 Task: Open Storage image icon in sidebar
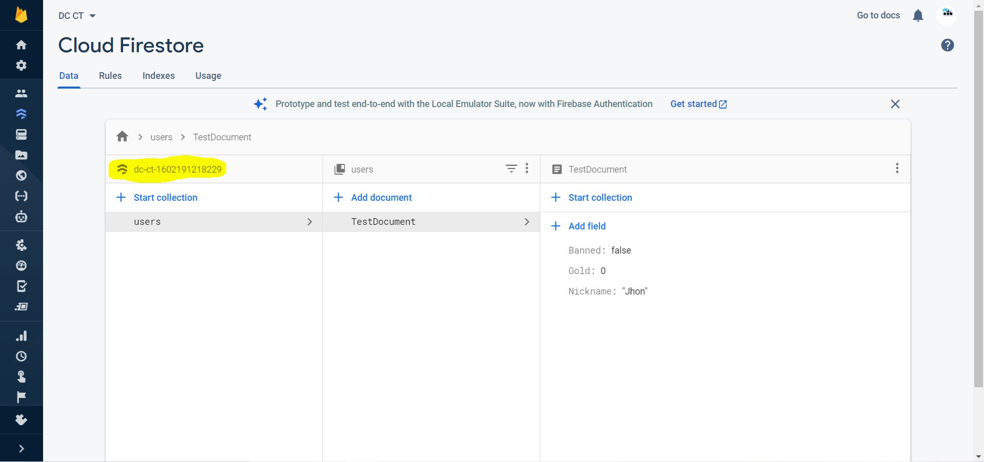(x=21, y=155)
